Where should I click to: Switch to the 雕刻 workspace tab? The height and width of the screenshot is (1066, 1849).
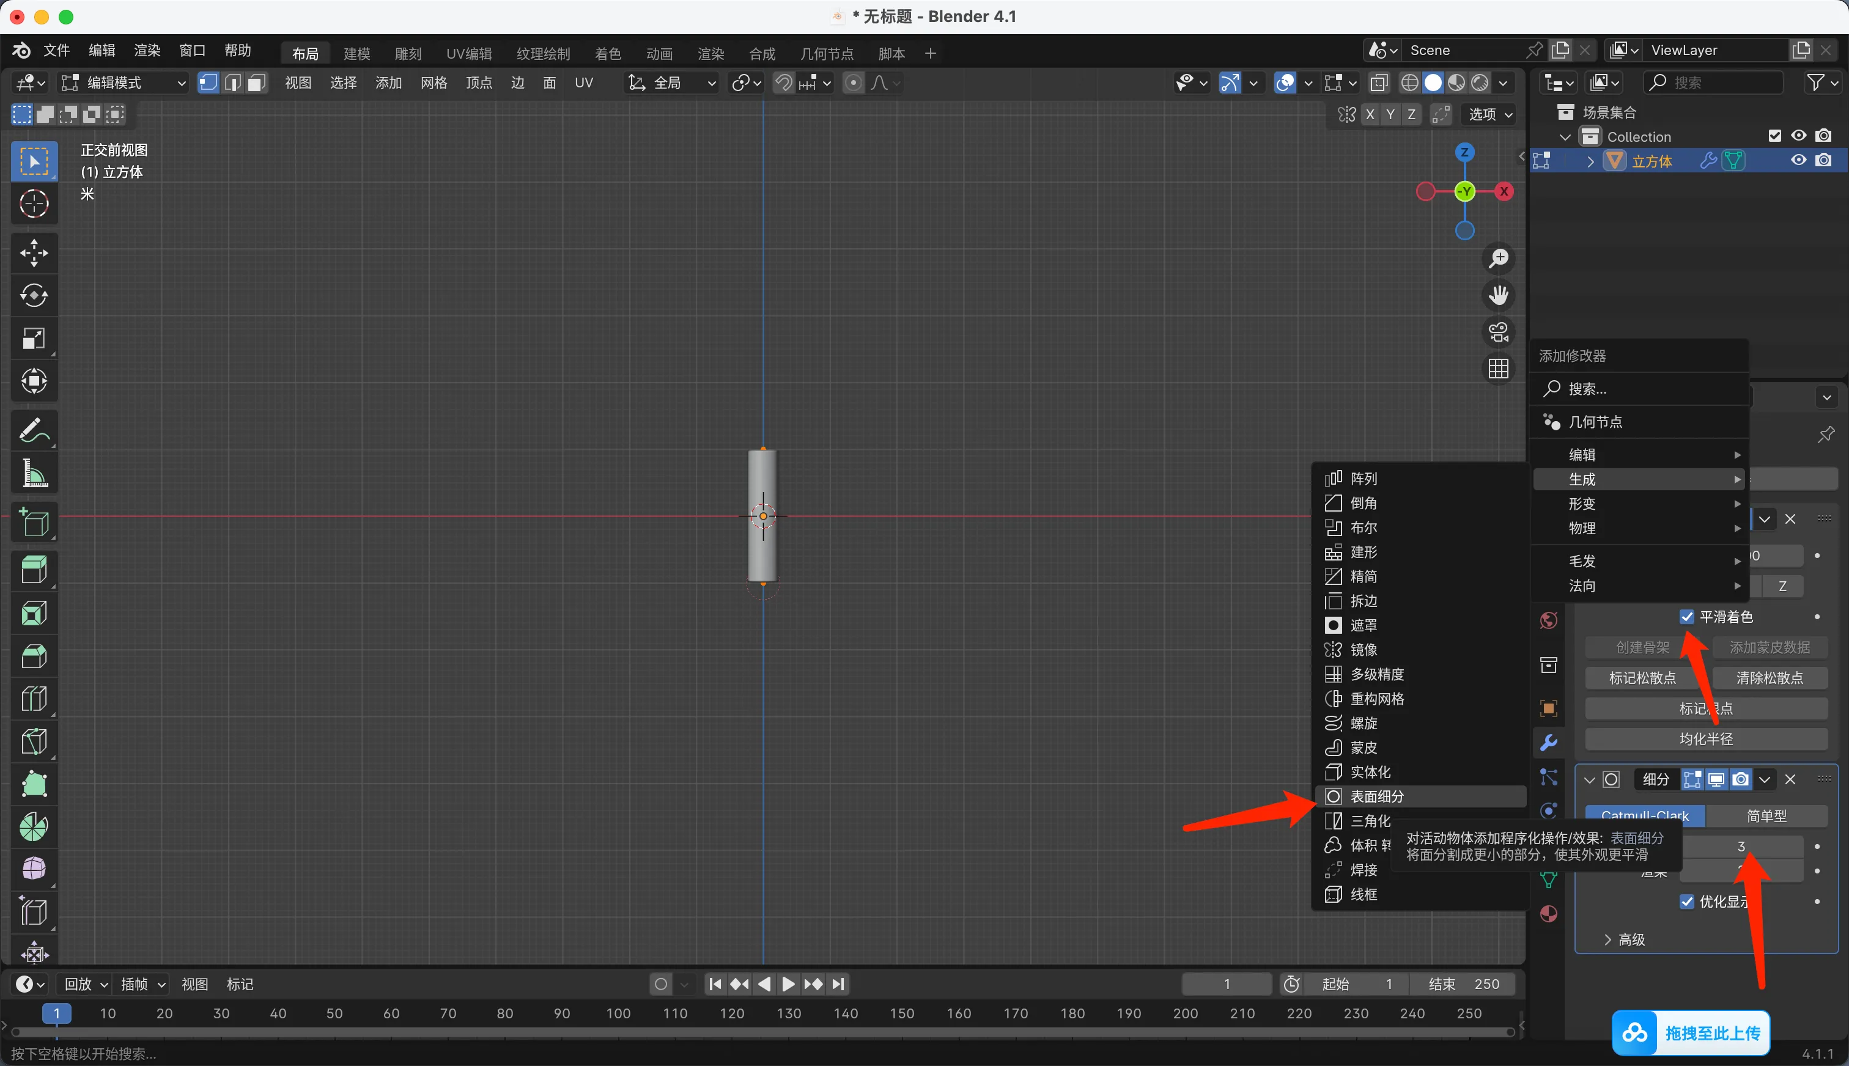(408, 53)
